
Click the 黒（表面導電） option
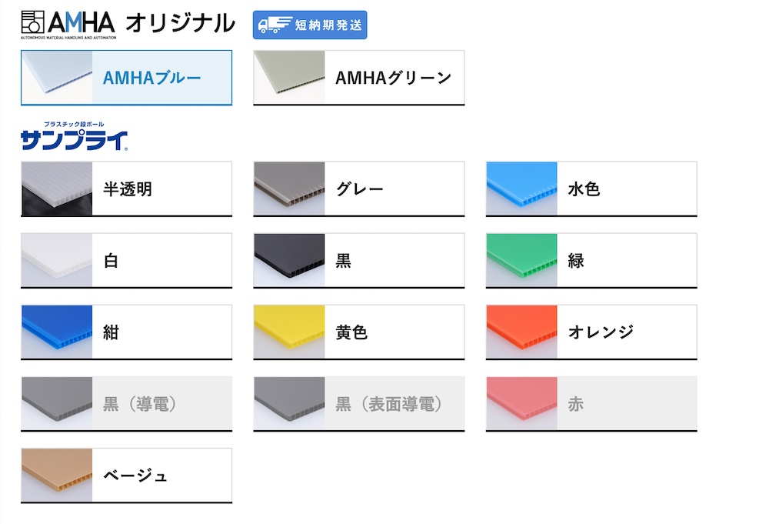[x=359, y=404]
